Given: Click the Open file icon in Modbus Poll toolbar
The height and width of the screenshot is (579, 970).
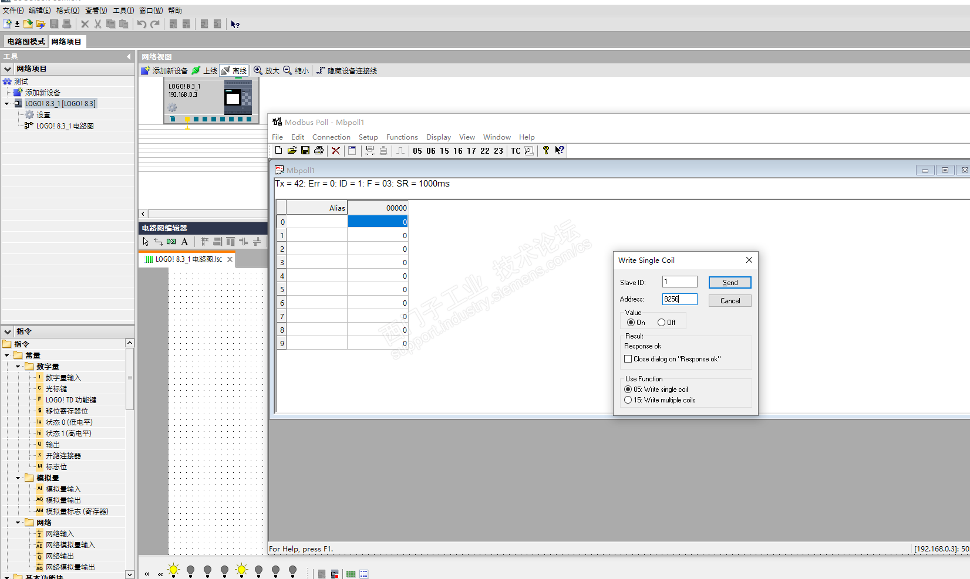Looking at the screenshot, I should tap(292, 151).
